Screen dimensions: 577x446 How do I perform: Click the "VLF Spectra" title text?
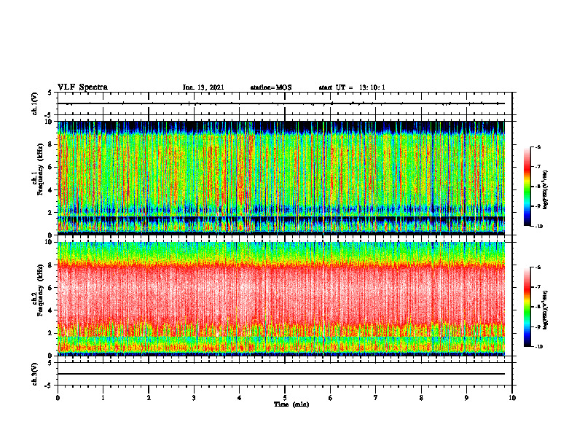tap(82, 87)
